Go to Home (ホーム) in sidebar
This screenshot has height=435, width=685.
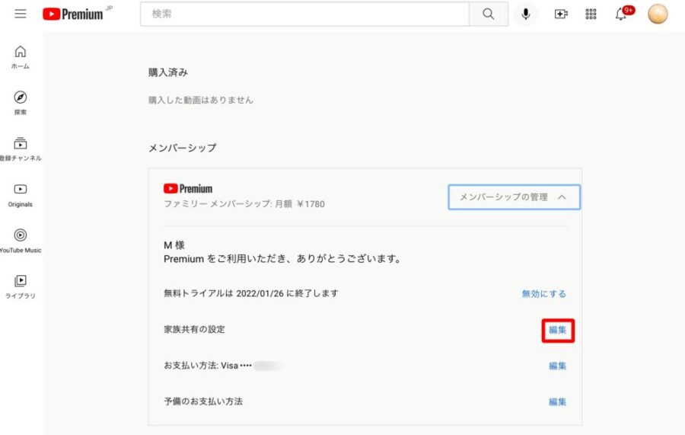[x=20, y=57]
